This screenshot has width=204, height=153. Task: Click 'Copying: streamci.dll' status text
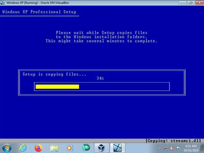point(174,141)
